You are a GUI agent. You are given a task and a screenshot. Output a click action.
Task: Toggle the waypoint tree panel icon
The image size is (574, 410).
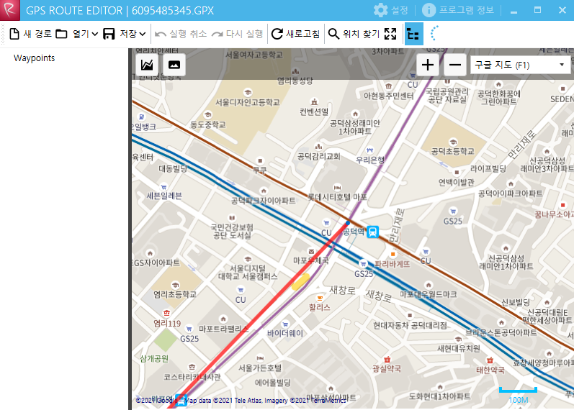[x=413, y=34]
